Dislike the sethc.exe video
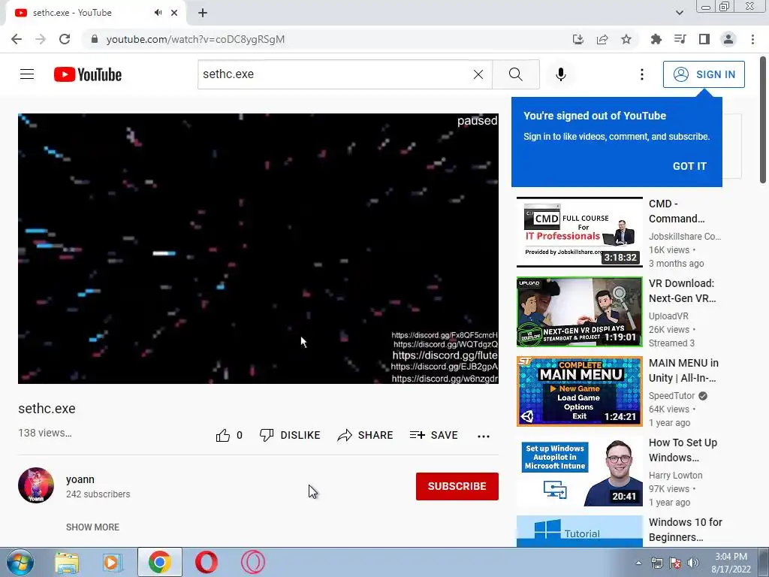The width and height of the screenshot is (769, 577). pyautogui.click(x=290, y=435)
